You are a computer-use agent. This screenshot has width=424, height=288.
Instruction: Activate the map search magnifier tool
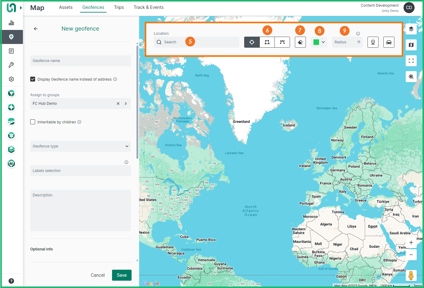(411, 76)
